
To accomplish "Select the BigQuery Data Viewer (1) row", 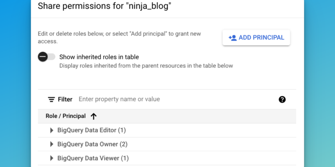I will point(167,158).
